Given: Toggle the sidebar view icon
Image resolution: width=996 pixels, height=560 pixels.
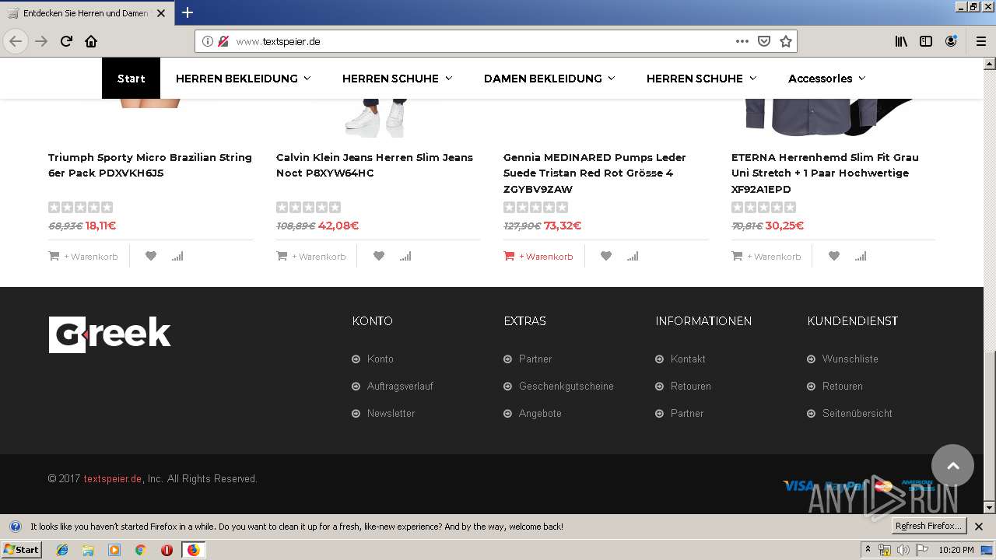Looking at the screenshot, I should click(x=926, y=41).
